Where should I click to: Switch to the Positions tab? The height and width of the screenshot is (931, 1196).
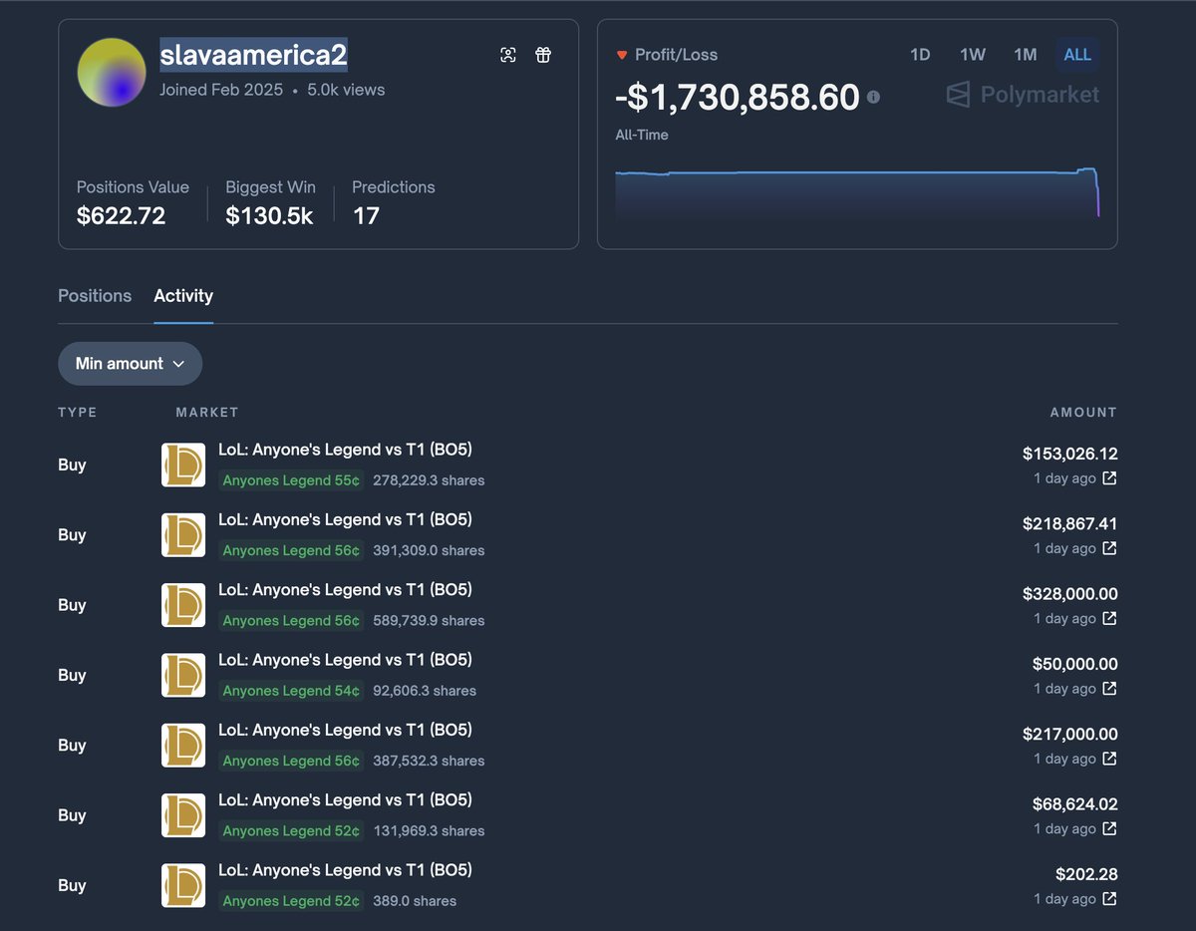(95, 296)
